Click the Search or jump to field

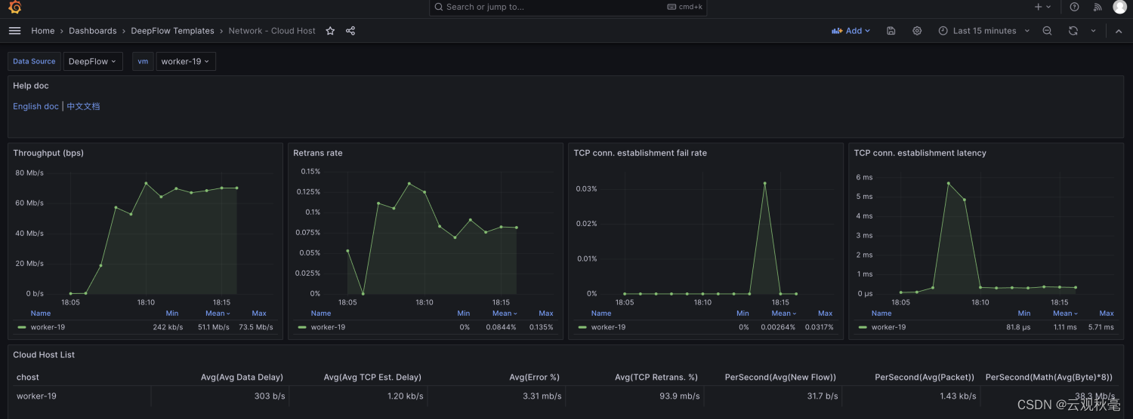pyautogui.click(x=568, y=7)
